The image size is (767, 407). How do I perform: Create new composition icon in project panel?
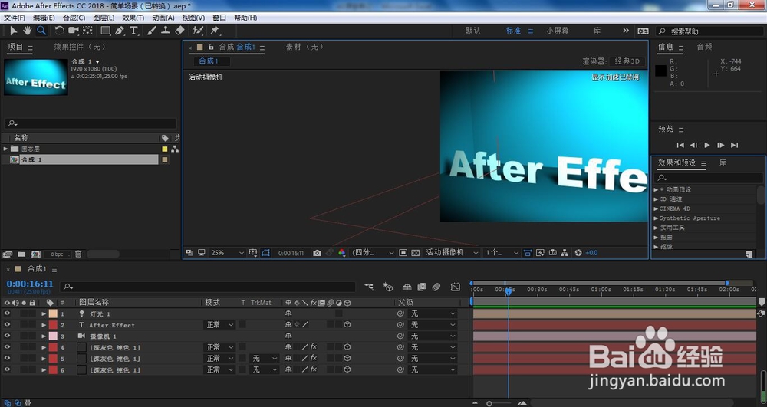[35, 254]
